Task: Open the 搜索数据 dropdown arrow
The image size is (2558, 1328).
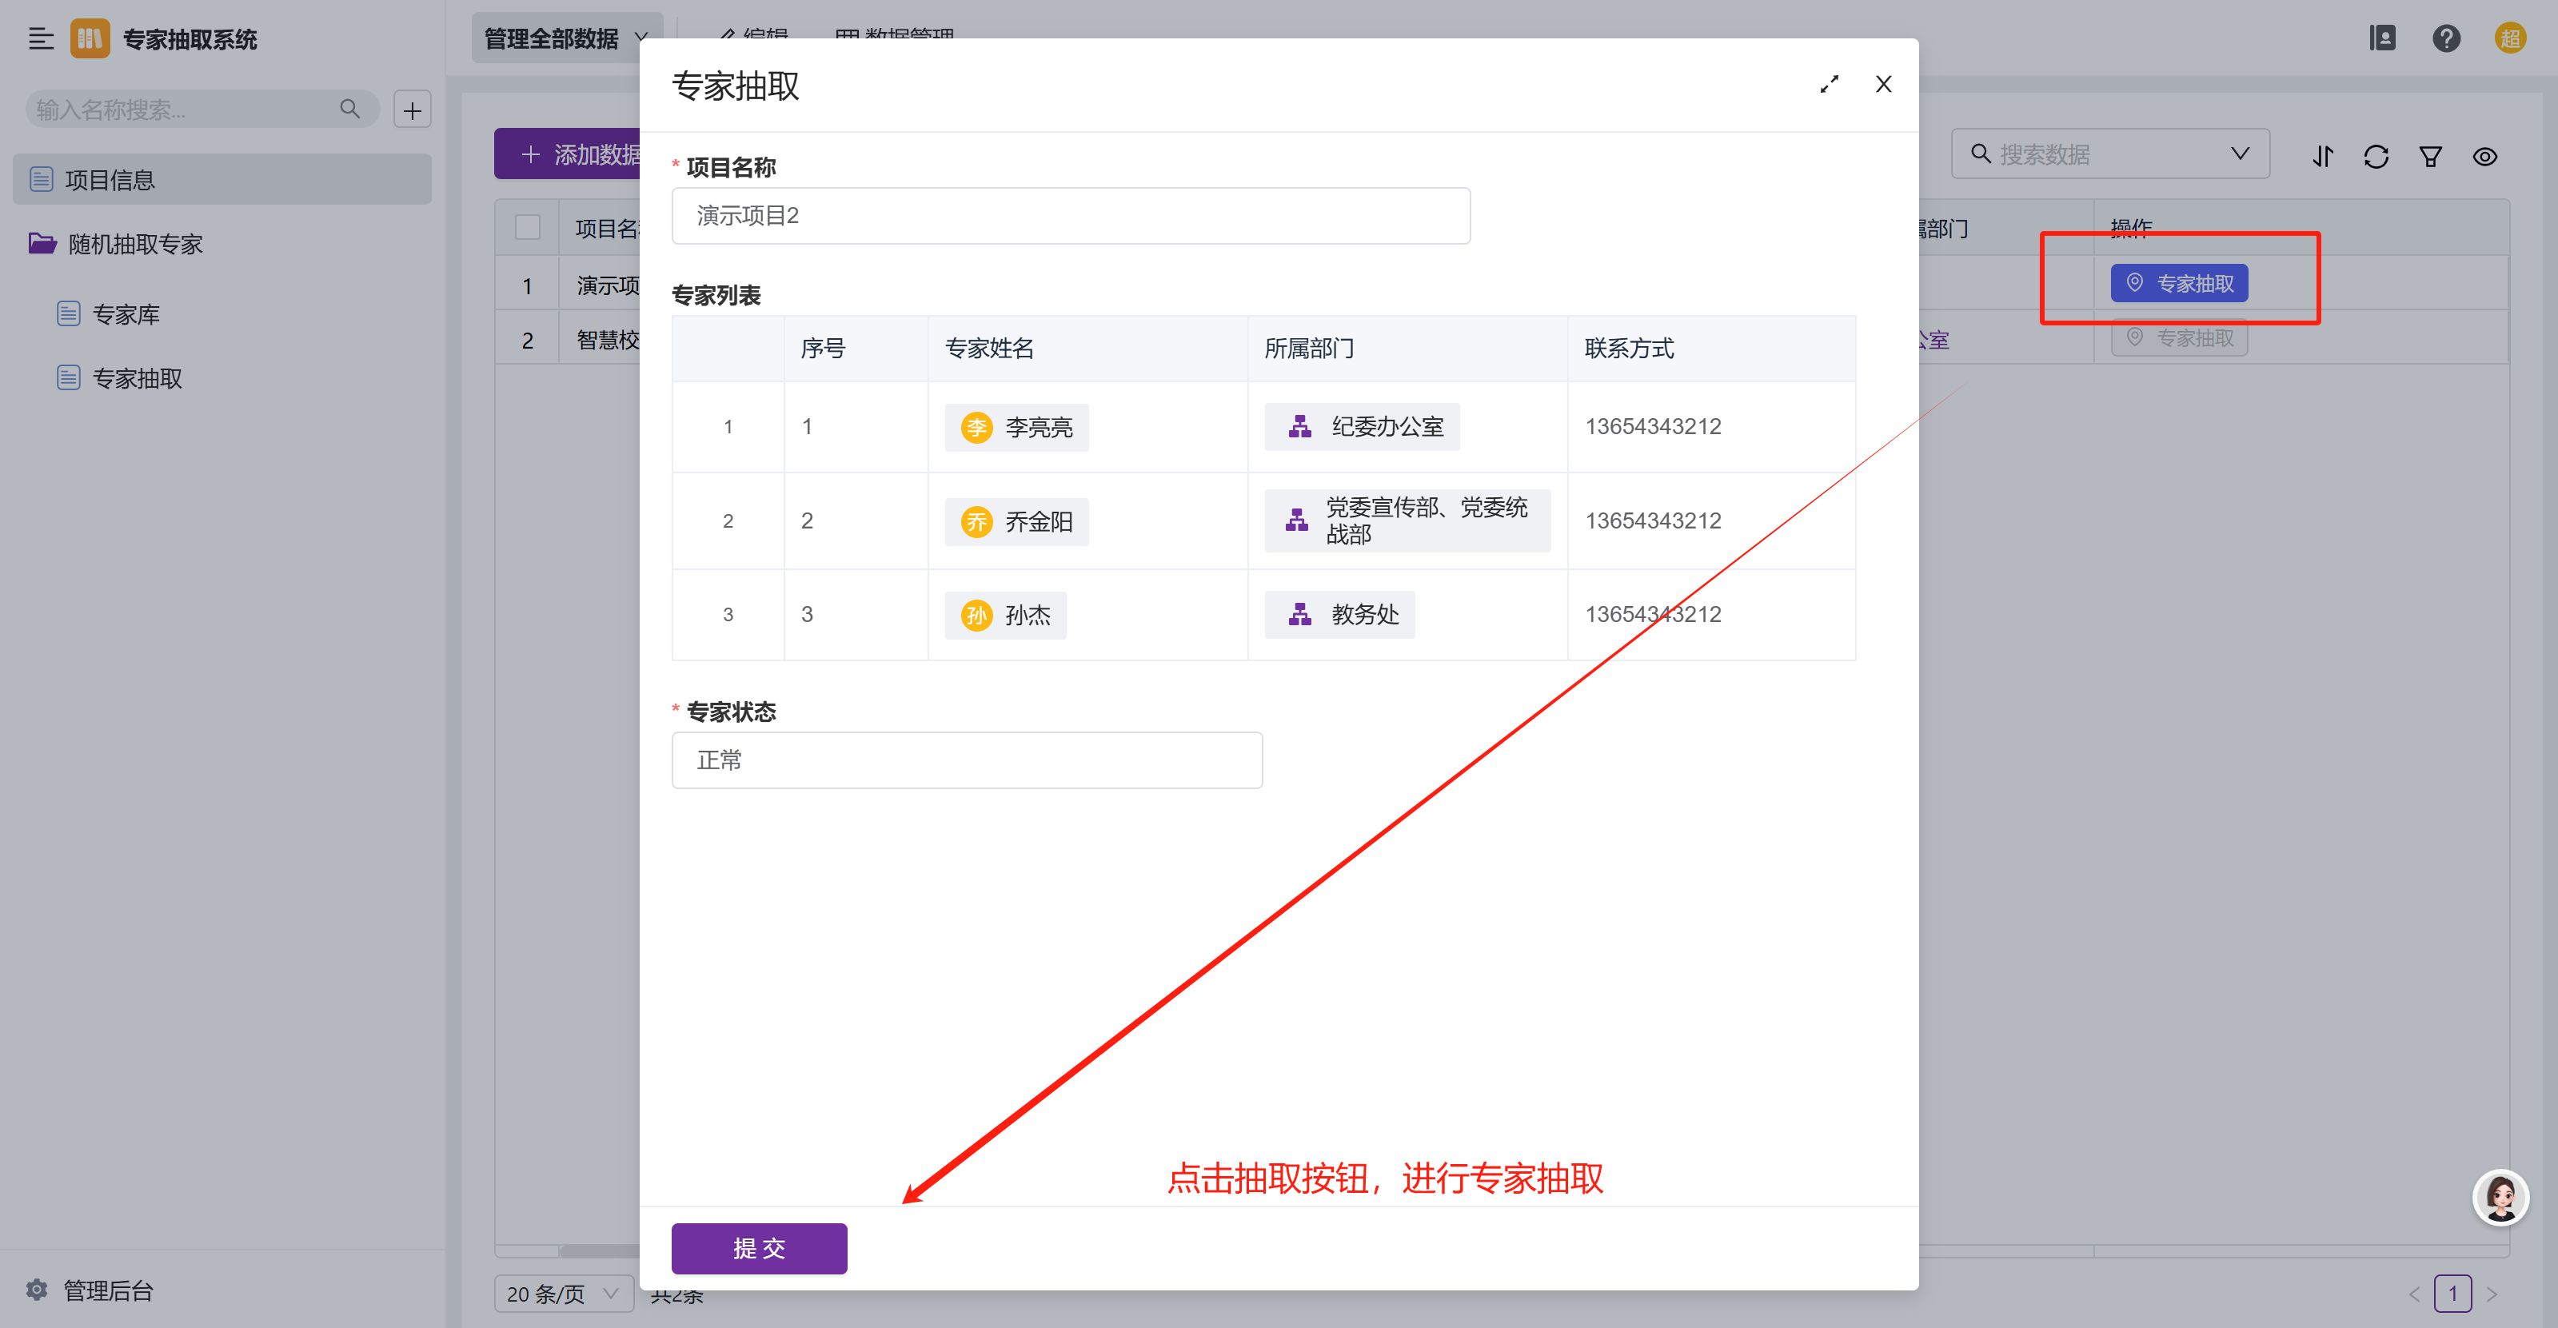Action: tap(2239, 154)
